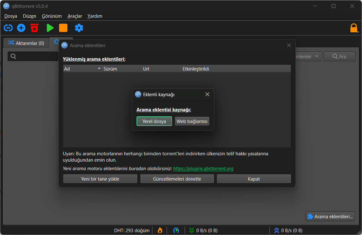Open the Yardım menu
Viewport: 362px width, 235px height.
[95, 16]
